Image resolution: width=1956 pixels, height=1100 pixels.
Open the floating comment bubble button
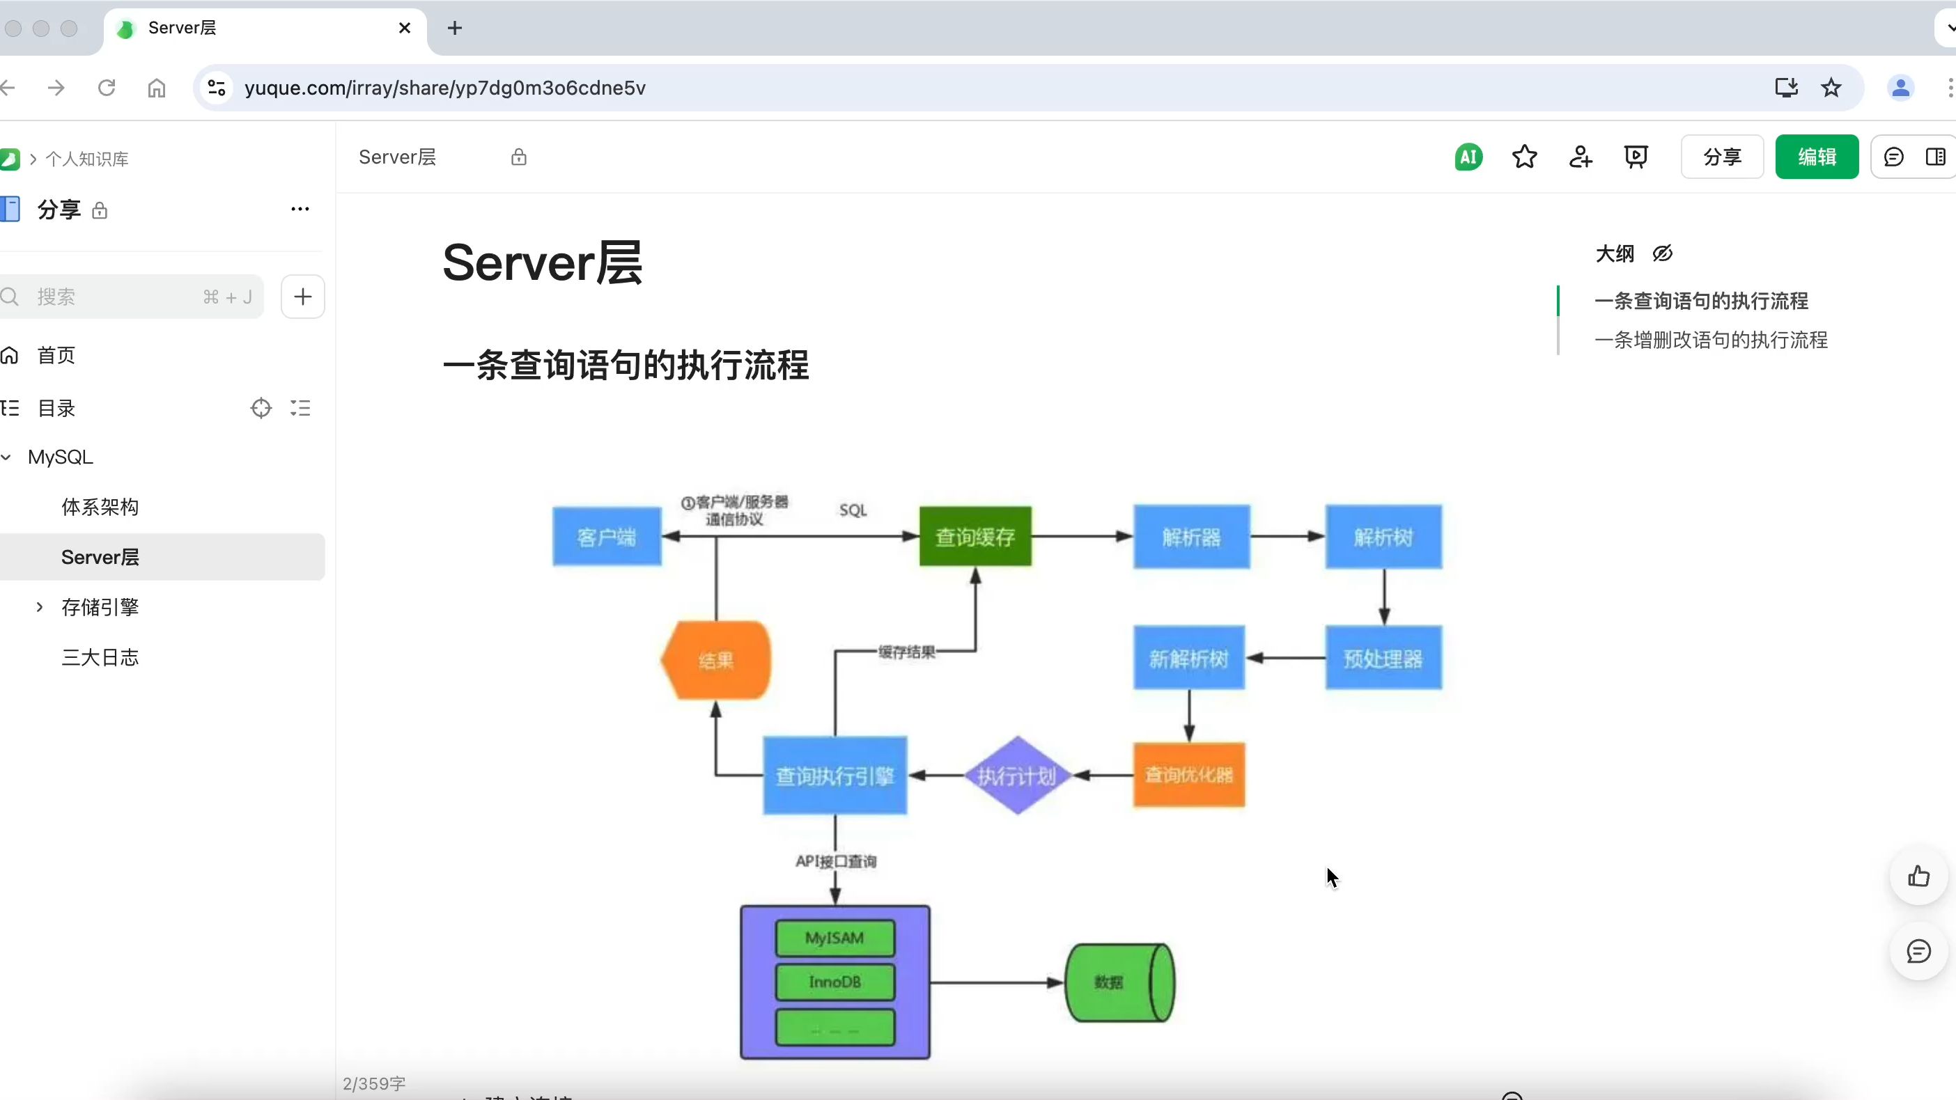pos(1919,951)
